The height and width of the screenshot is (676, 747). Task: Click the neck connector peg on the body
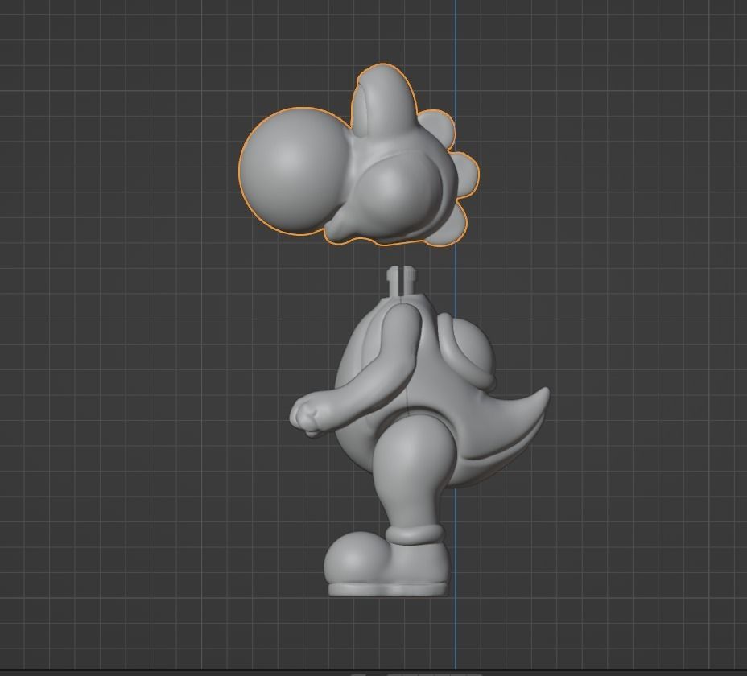(x=402, y=281)
